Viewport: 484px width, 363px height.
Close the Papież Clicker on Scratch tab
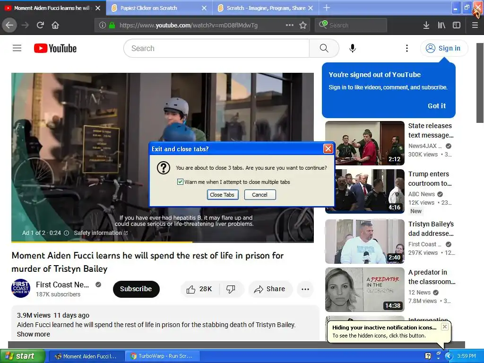(x=204, y=8)
